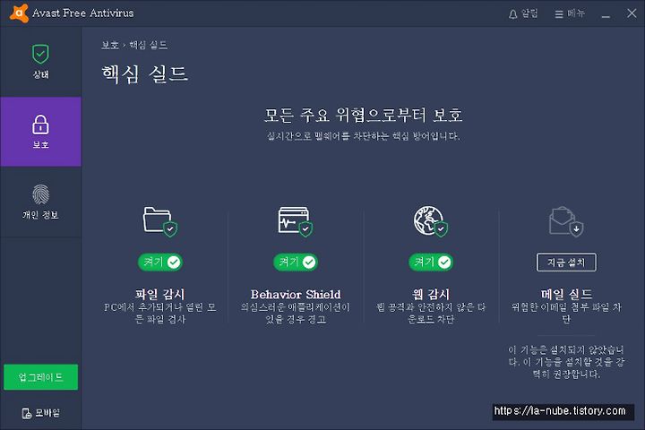Select the 보호 protection tab
The width and height of the screenshot is (645, 430).
coord(40,132)
